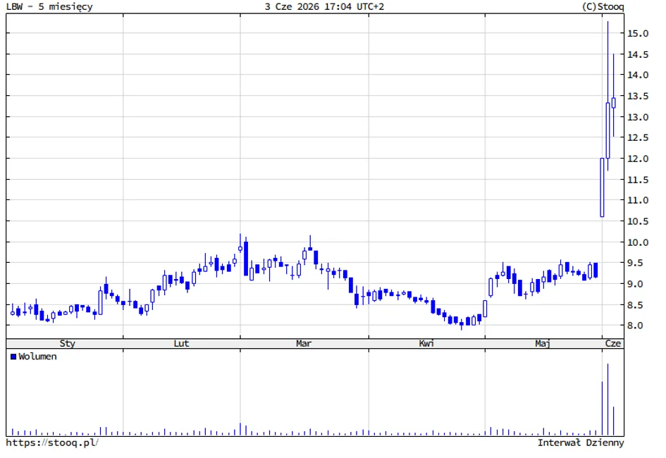Select the 'Maj' month axis label
The width and height of the screenshot is (666, 458).
click(x=543, y=343)
